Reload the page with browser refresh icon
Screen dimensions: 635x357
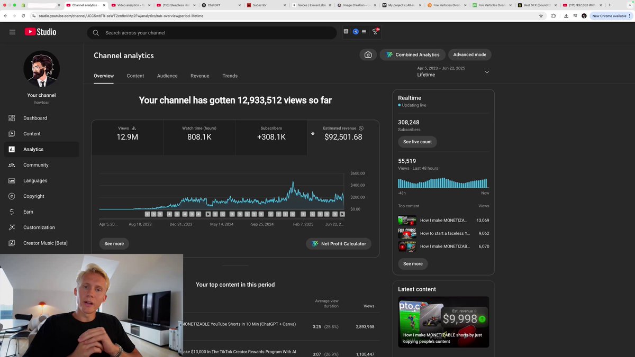[x=23, y=16]
